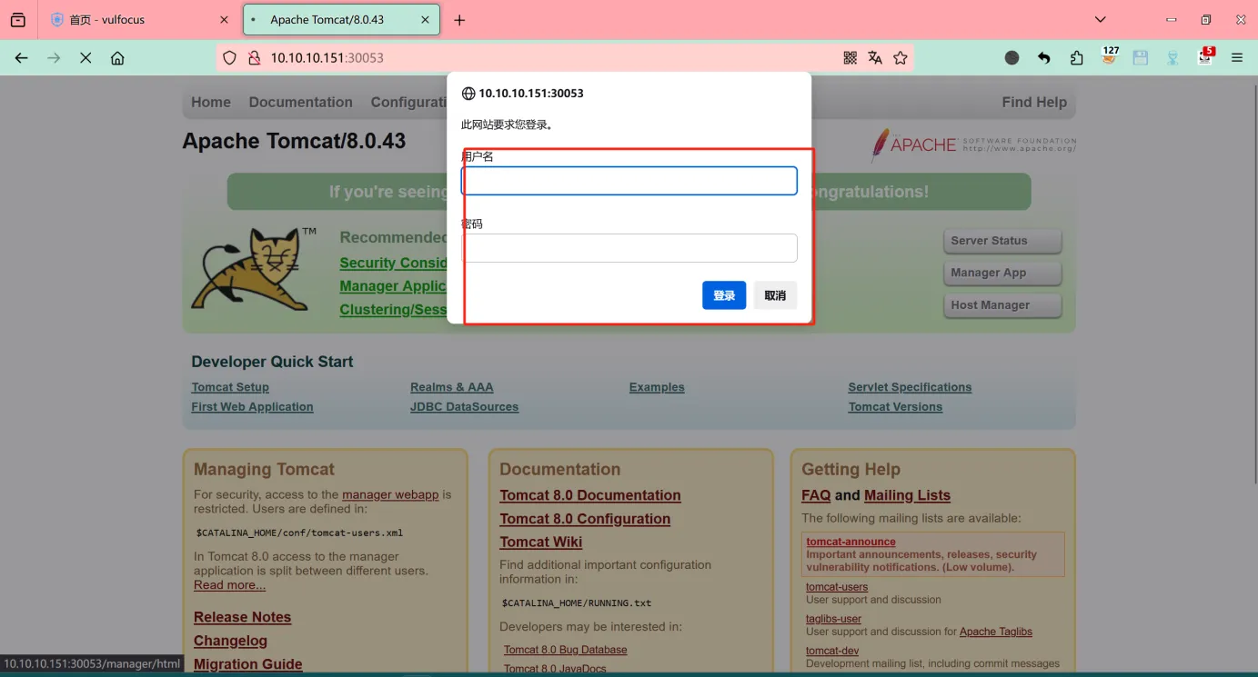Open the QR code icon in address bar
This screenshot has width=1258, height=677.
[x=850, y=58]
